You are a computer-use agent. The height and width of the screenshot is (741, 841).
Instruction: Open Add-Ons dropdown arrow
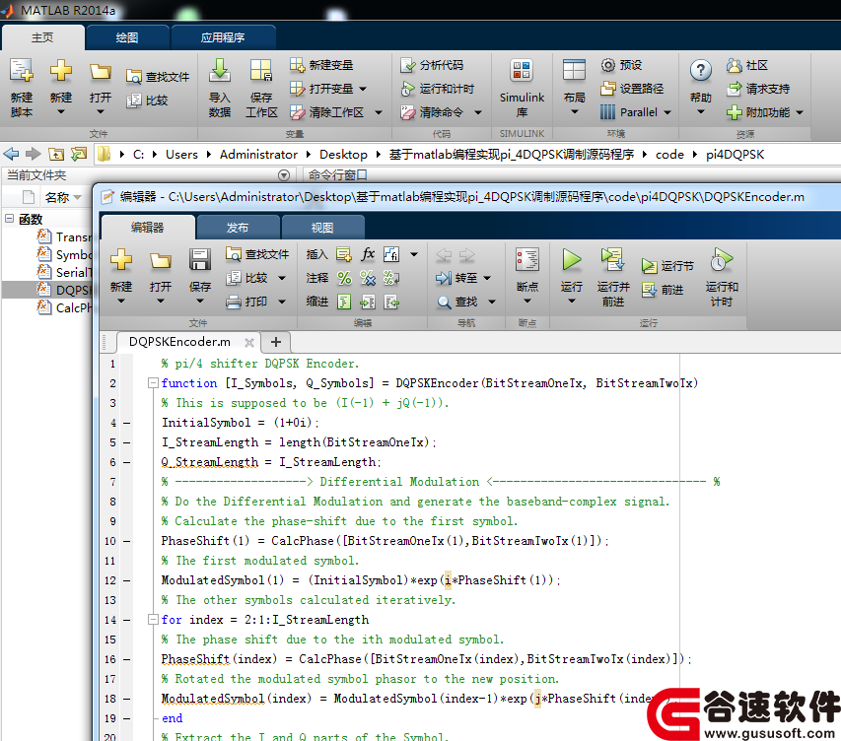tap(800, 112)
